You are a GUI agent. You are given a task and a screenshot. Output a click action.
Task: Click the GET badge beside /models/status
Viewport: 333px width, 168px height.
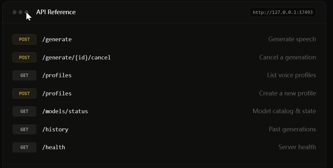pyautogui.click(x=24, y=111)
